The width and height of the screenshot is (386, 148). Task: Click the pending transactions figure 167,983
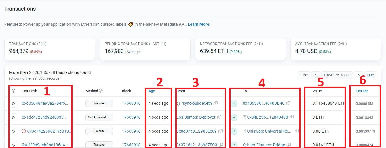pyautogui.click(x=114, y=51)
